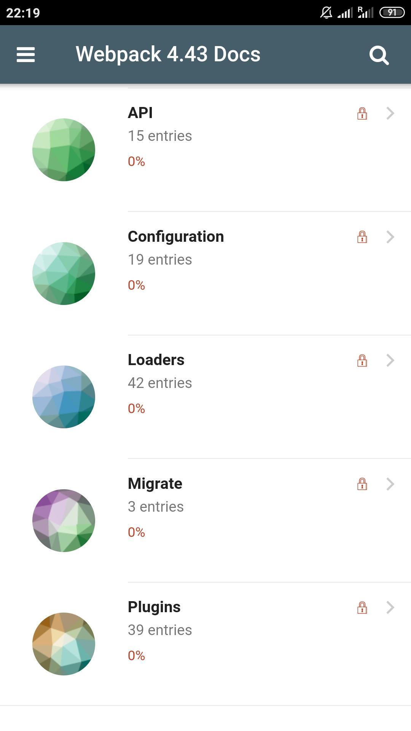Screen dimensions: 411x731
Task: Open Migrate using its chevron arrow
Action: coord(390,484)
